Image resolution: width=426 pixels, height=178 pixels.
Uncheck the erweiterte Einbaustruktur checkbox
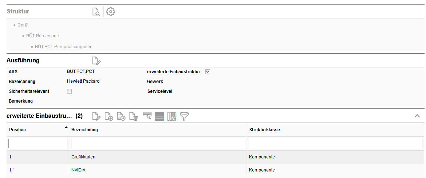[x=208, y=72]
